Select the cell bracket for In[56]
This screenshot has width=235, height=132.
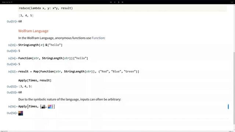click(228, 107)
